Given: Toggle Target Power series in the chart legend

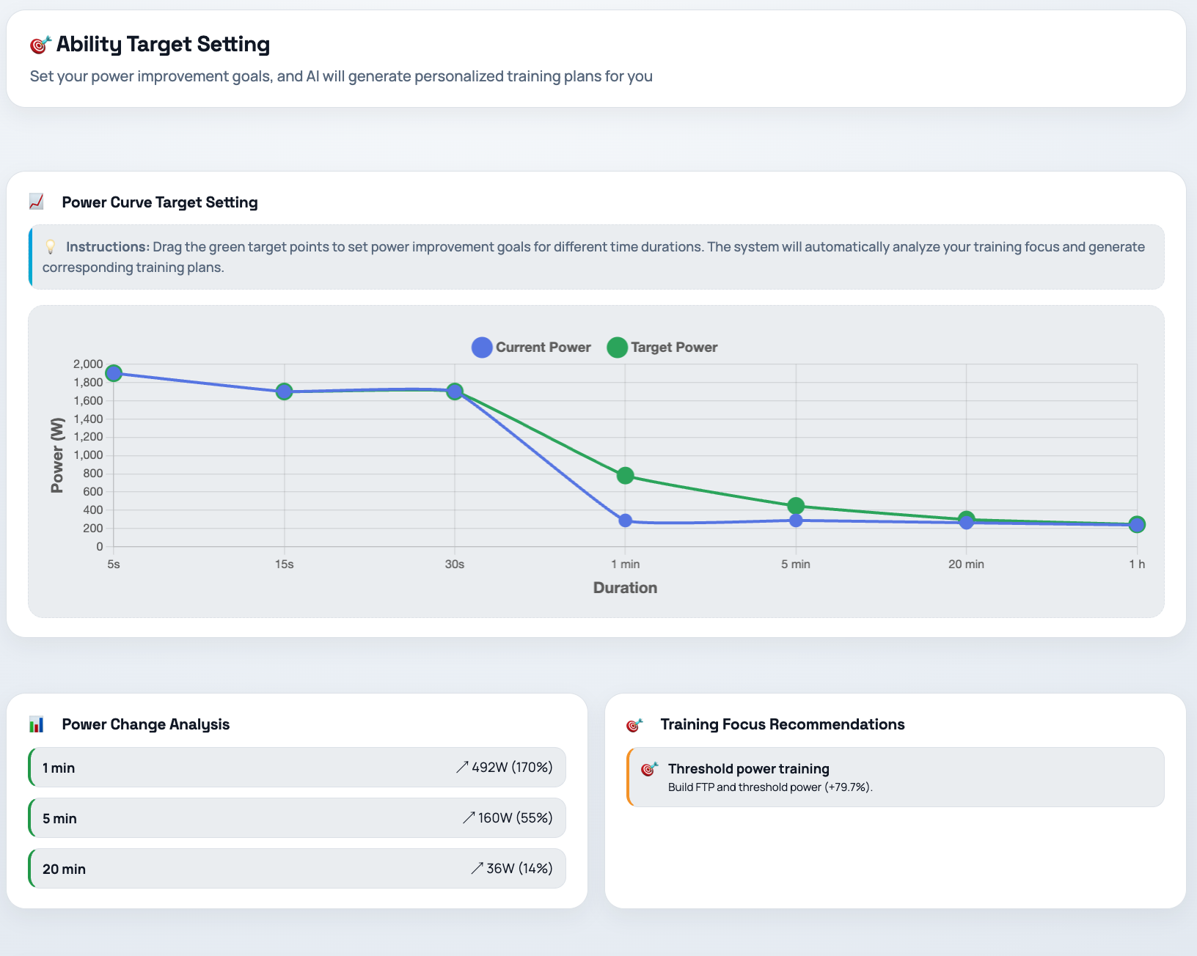Looking at the screenshot, I should pyautogui.click(x=662, y=348).
